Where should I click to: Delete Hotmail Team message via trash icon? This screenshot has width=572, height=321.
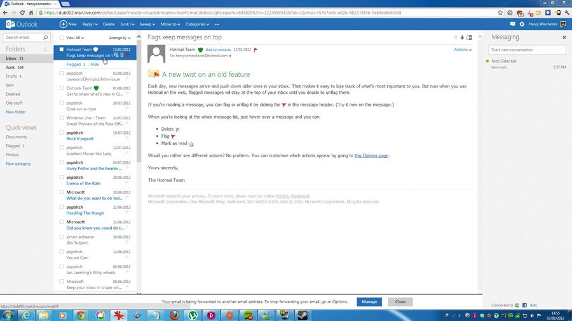point(122,55)
